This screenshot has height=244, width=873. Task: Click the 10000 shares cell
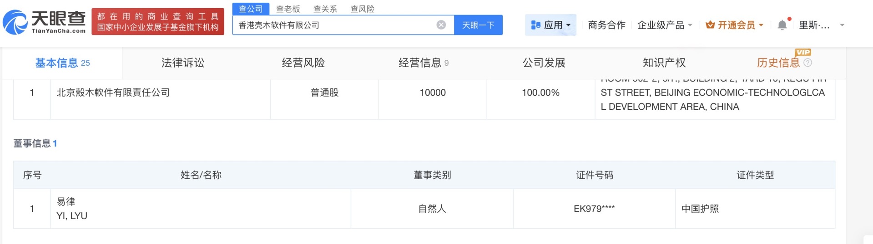point(433,93)
